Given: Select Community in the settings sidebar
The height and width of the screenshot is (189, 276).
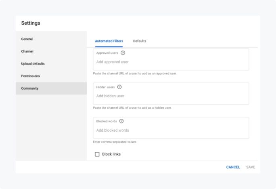Looking at the screenshot, I should [30, 88].
